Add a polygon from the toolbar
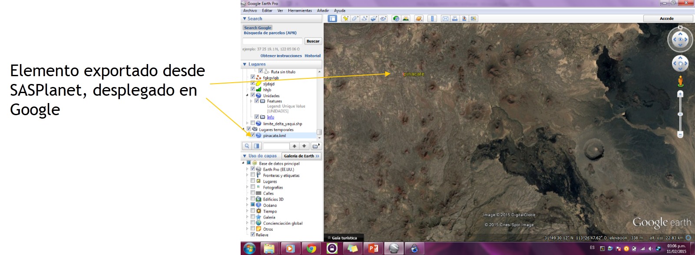 click(x=355, y=19)
